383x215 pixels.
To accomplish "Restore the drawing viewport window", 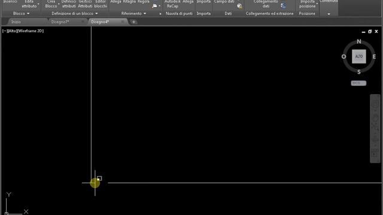I will pyautogui.click(x=370, y=32).
